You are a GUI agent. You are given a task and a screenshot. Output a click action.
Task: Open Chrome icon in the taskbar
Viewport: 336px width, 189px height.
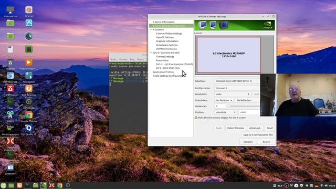point(59,185)
